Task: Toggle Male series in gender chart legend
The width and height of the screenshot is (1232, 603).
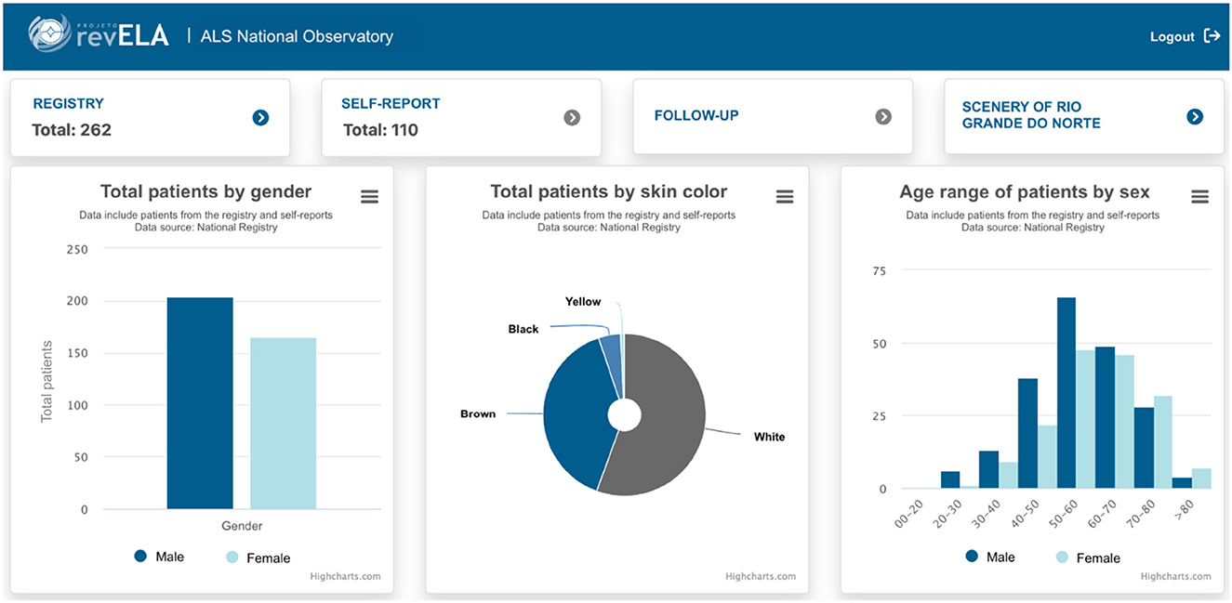Action: click(159, 557)
